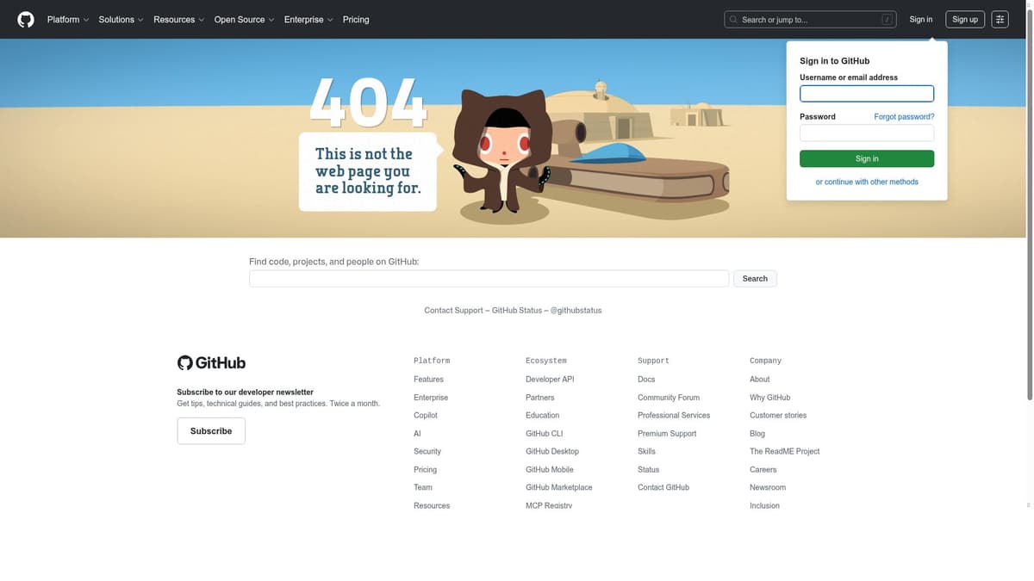Image resolution: width=1034 pixels, height=581 pixels.
Task: Click the GitHub logo in the footer
Action: pos(211,362)
